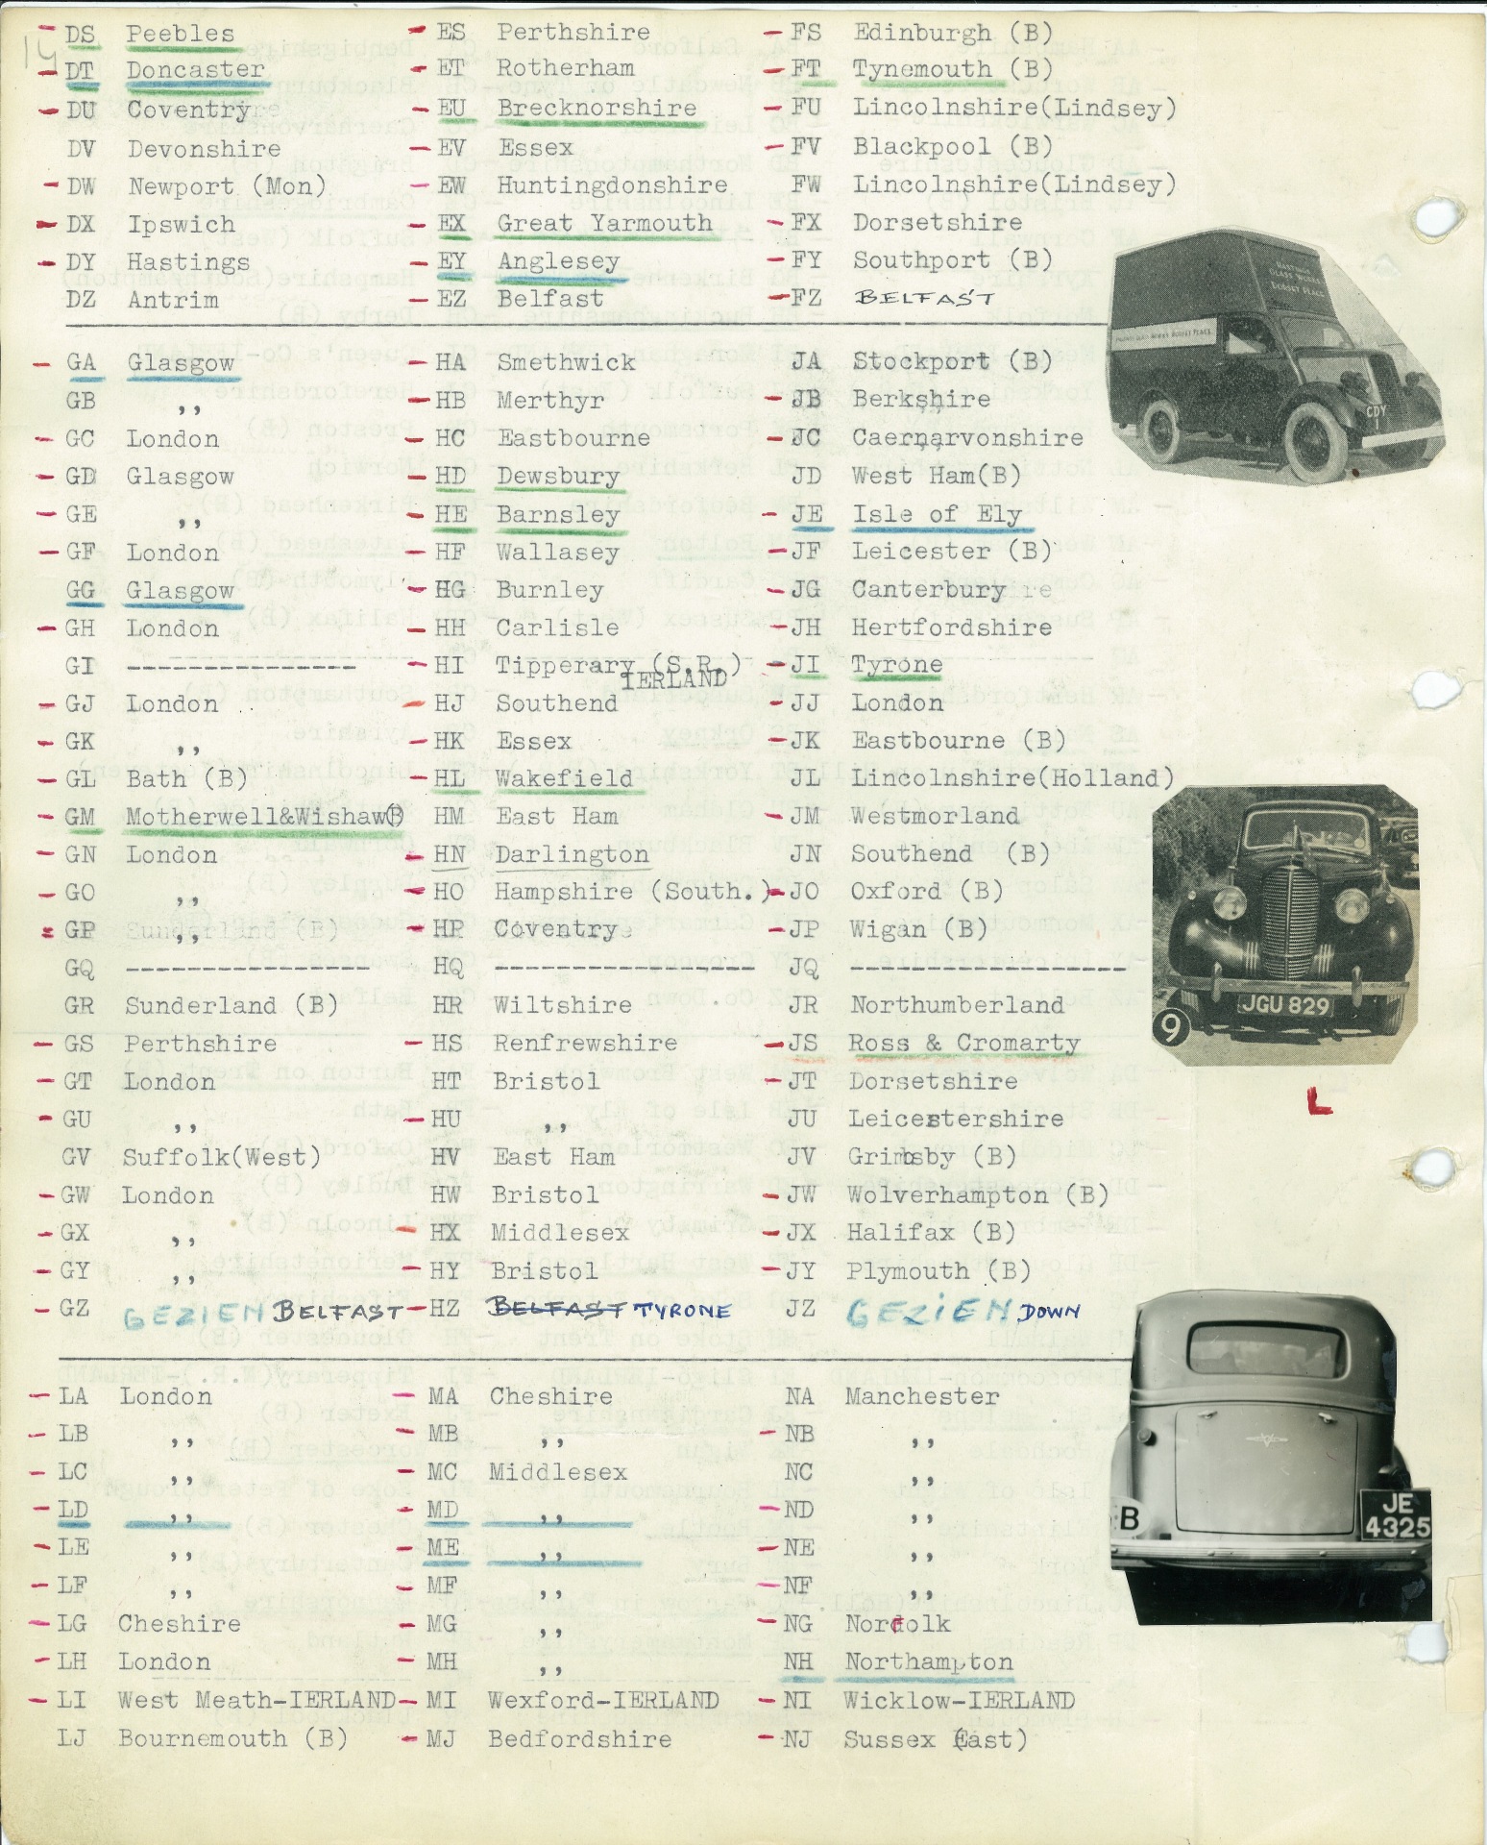
Task: Click the text 'Huntingdonshire'
Action: (612, 184)
